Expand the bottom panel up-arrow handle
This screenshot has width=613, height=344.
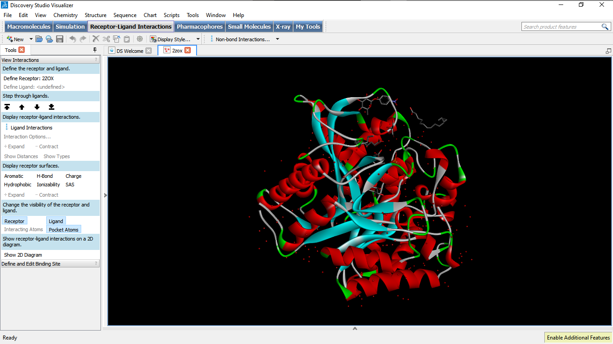pos(355,328)
